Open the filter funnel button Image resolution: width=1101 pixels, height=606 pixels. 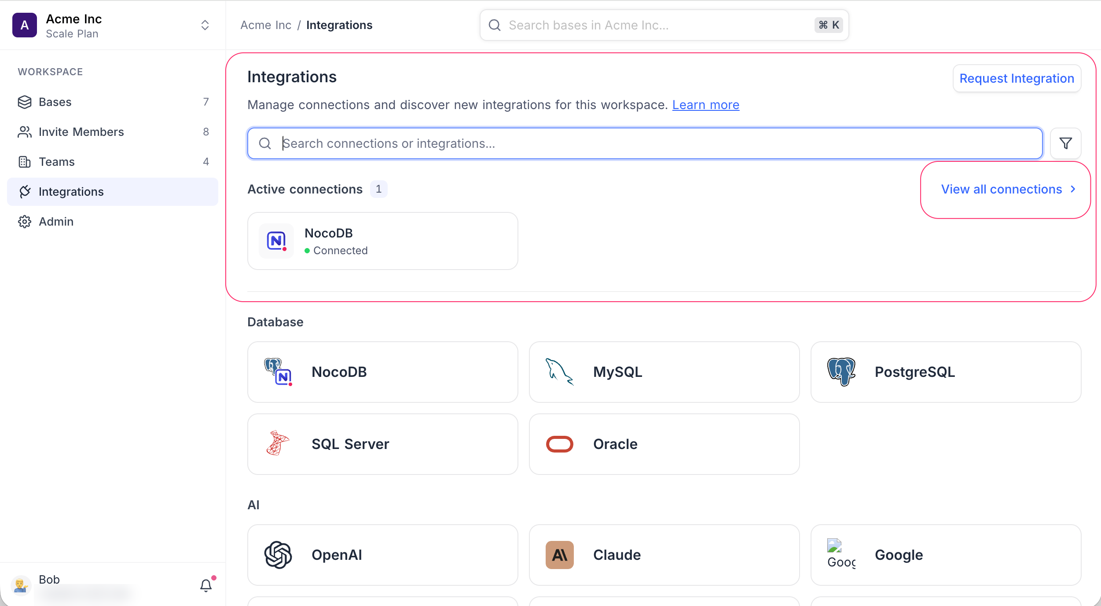tap(1065, 143)
